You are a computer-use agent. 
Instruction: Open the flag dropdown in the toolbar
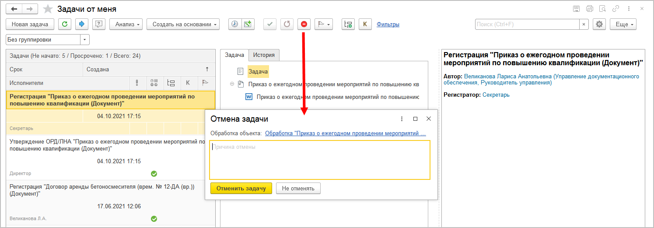(324, 25)
